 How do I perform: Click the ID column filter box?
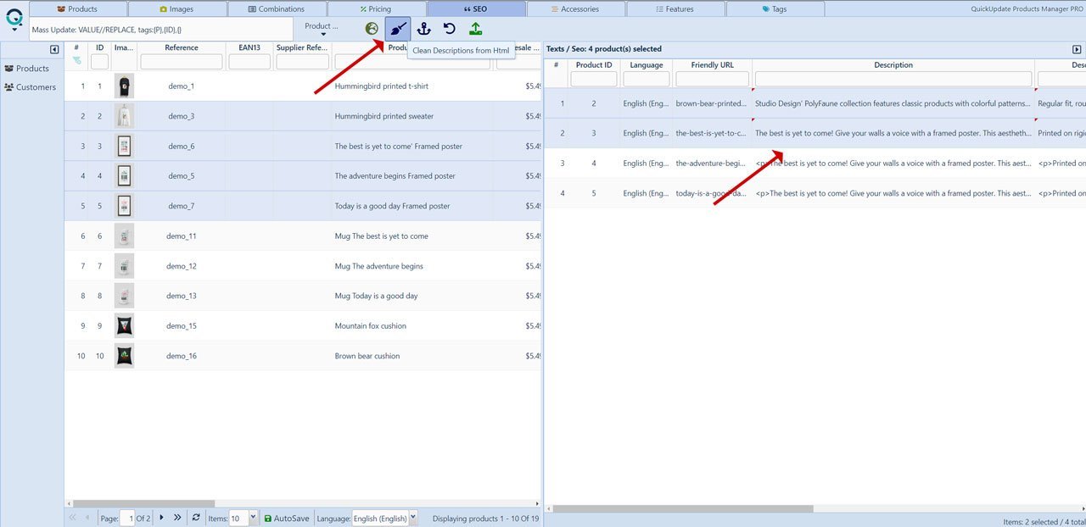pos(99,62)
